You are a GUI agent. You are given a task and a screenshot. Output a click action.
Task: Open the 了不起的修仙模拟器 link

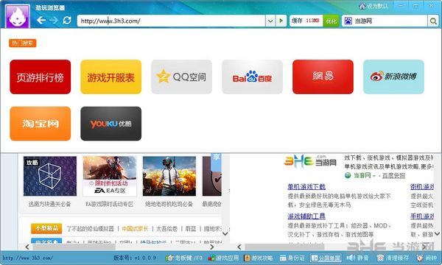pos(90,229)
